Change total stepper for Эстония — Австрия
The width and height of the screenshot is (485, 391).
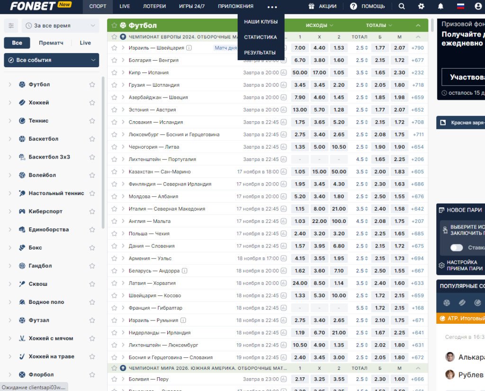(367, 110)
